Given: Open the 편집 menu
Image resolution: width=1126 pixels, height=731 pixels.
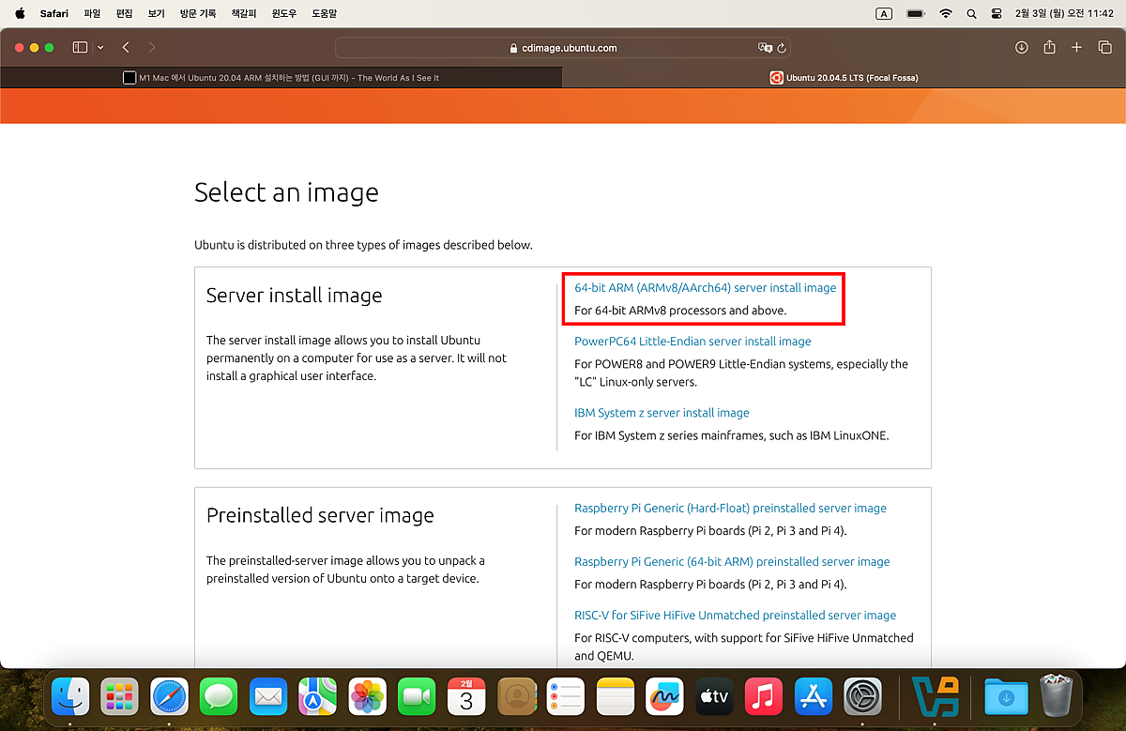Looking at the screenshot, I should (124, 14).
